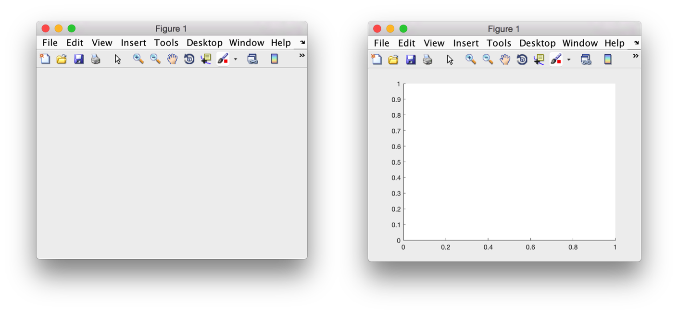
Task: Click Link Plot icon in left window
Action: pos(252,59)
